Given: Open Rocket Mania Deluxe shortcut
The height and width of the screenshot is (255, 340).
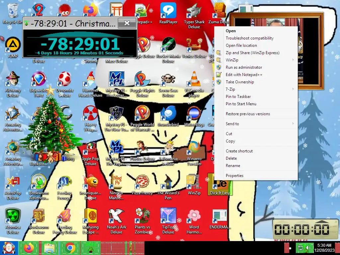Looking at the screenshot, I should click(x=168, y=50).
